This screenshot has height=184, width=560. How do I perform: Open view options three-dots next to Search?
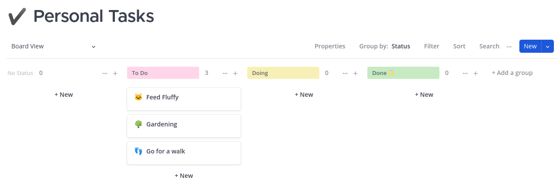509,46
